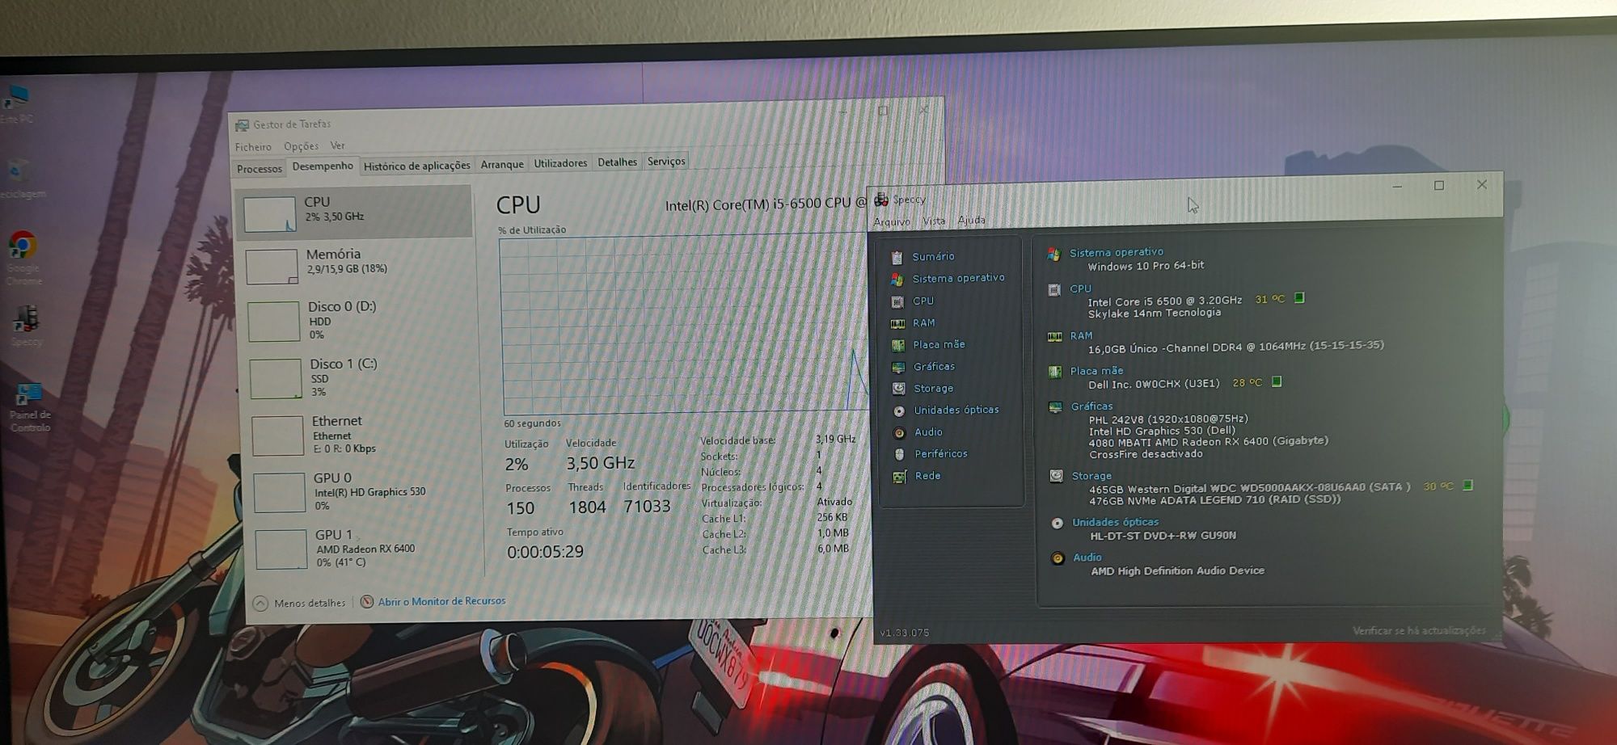This screenshot has height=745, width=1617.
Task: Click the Rede network icon in Speccy sidebar
Action: click(900, 477)
